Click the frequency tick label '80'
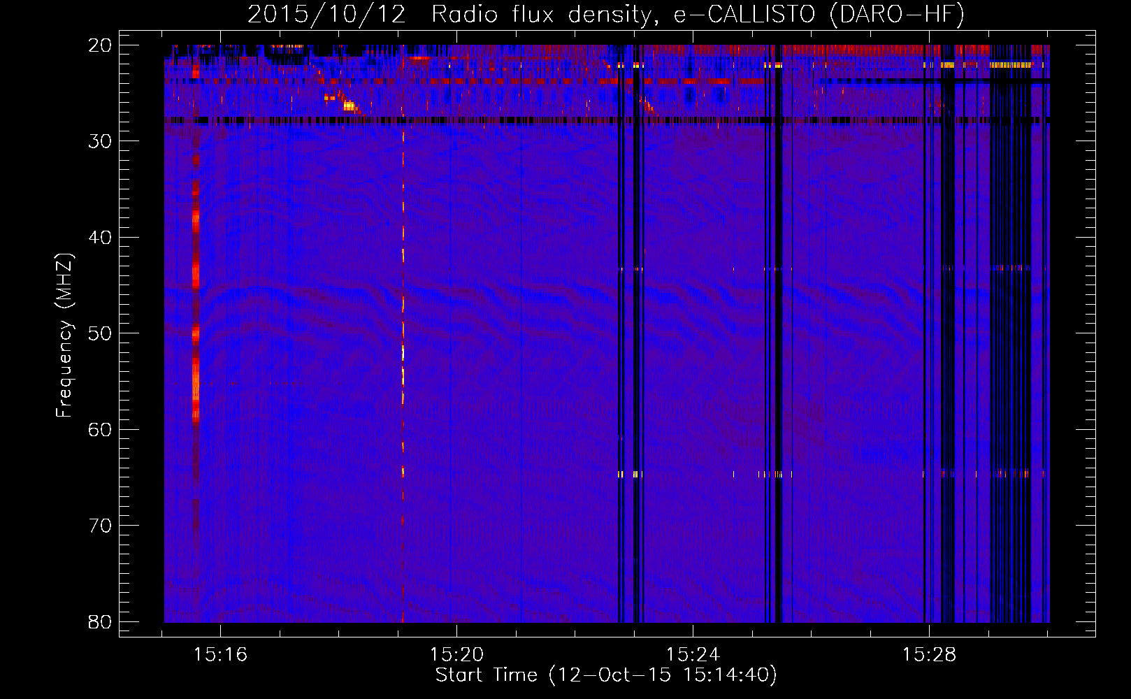 pyautogui.click(x=100, y=621)
